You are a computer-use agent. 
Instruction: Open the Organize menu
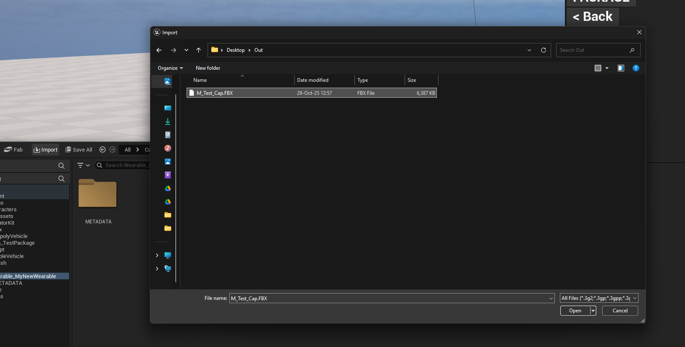click(x=170, y=68)
